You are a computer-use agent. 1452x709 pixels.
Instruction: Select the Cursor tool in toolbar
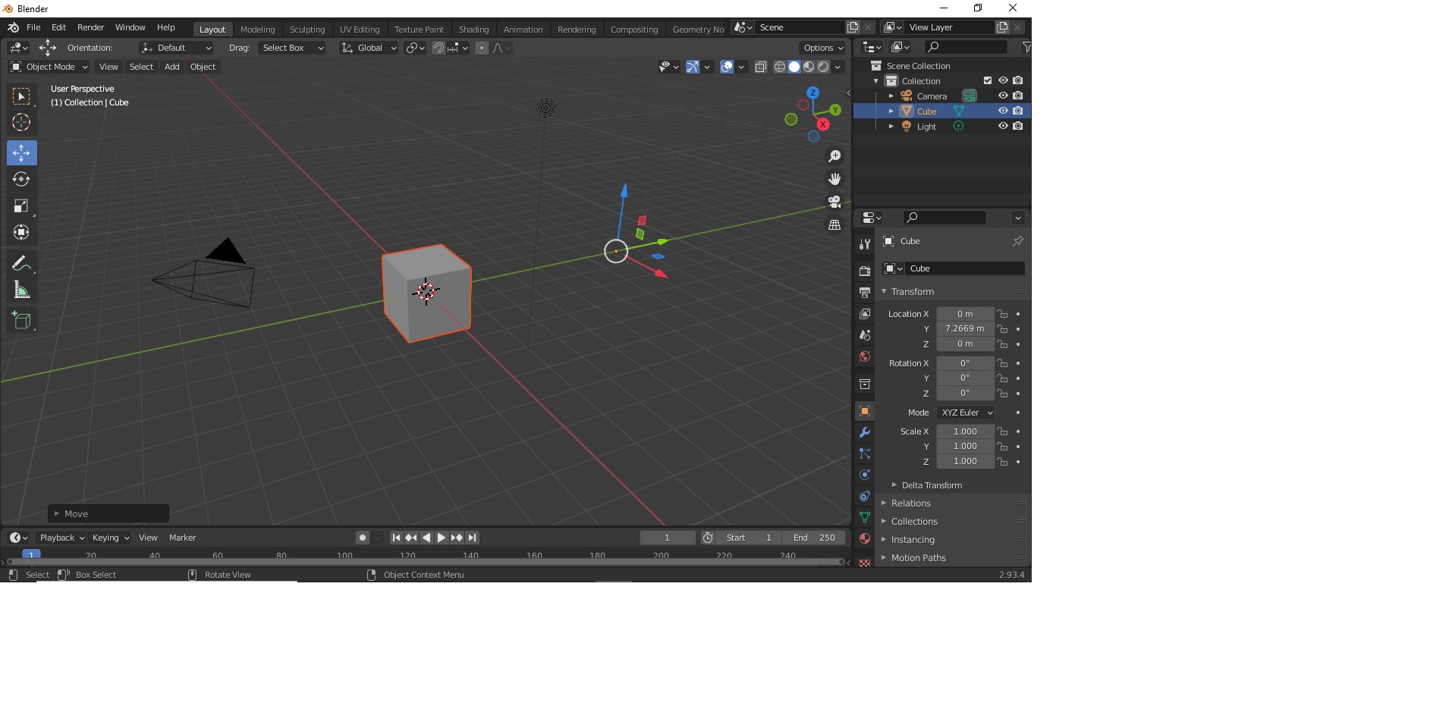click(21, 122)
